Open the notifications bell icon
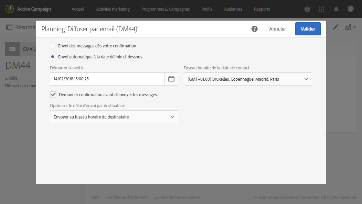The height and width of the screenshot is (204, 362). click(x=336, y=9)
